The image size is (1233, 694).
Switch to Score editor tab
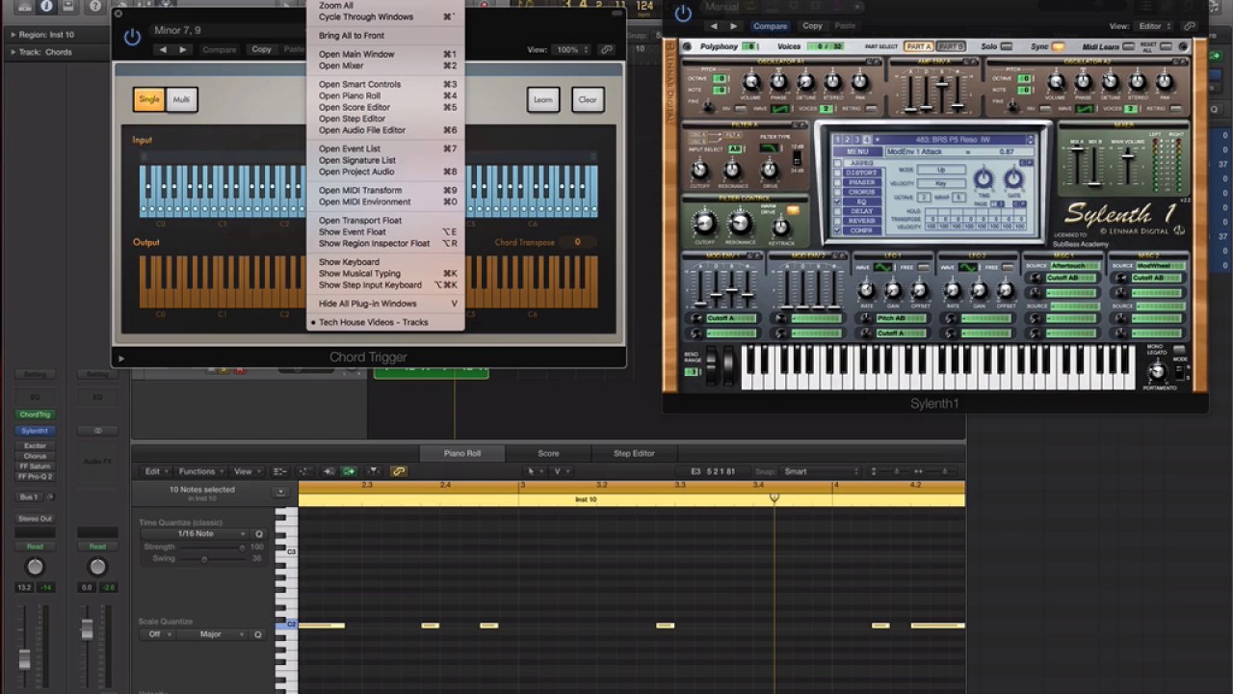pos(548,453)
